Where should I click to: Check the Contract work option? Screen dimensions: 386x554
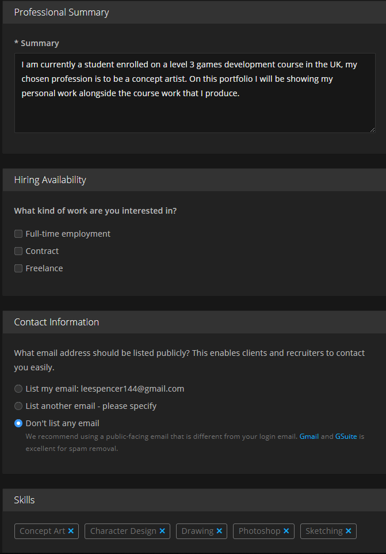click(x=18, y=251)
